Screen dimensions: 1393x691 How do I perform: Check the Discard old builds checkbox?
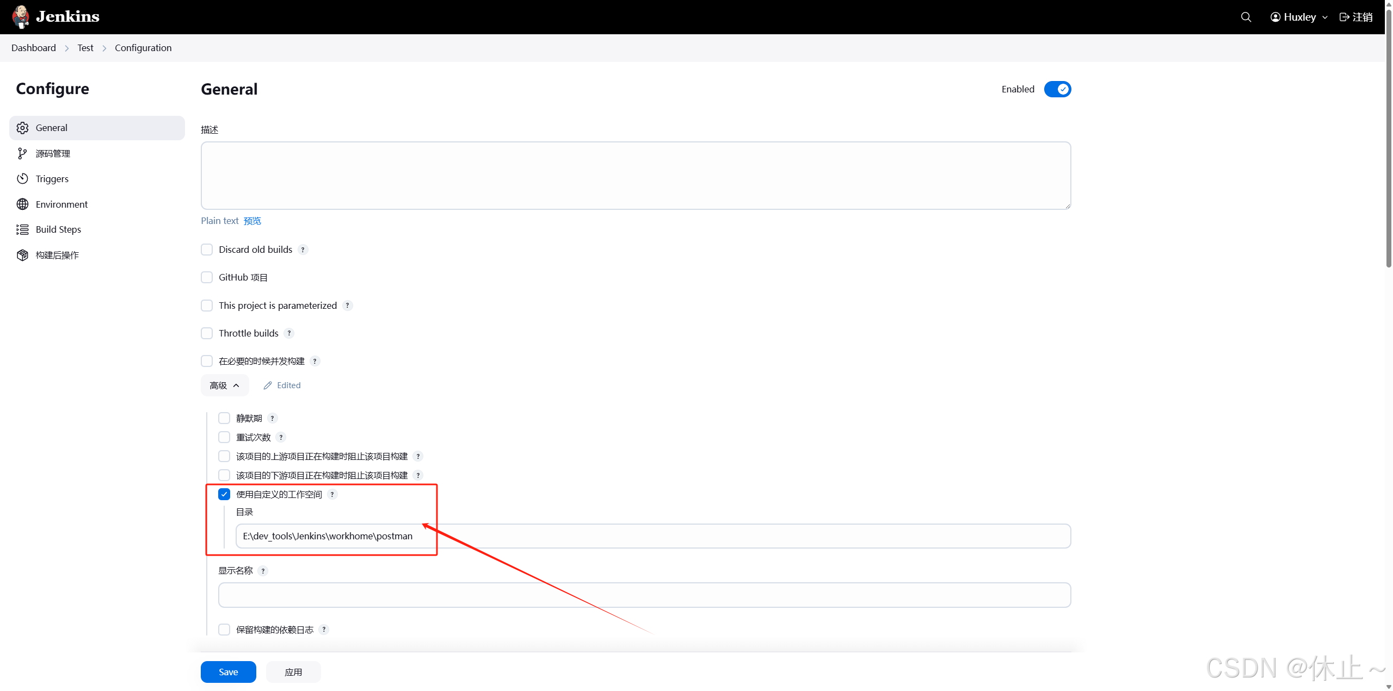[207, 250]
